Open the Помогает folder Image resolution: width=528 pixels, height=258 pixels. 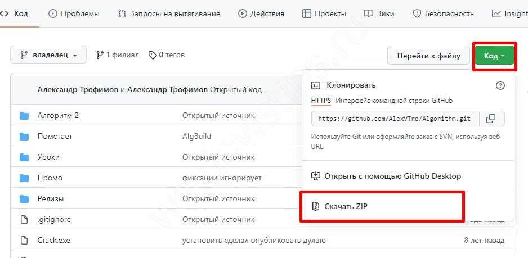tap(55, 137)
